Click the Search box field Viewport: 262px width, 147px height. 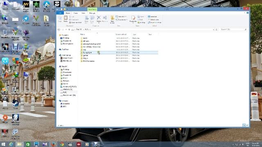pos(234,29)
